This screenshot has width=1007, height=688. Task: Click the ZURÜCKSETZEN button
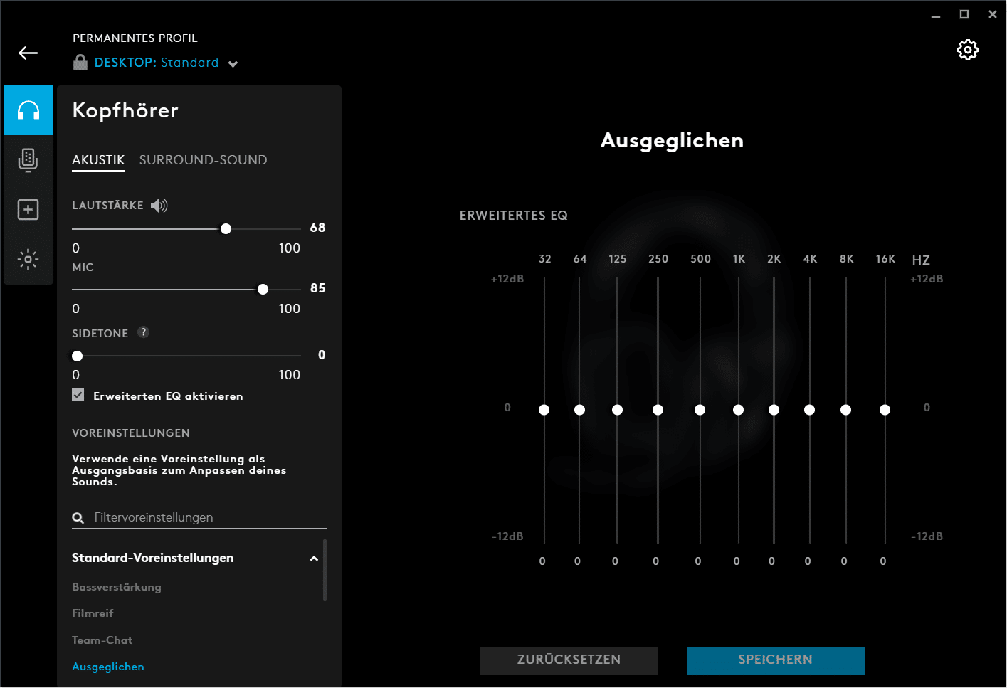pos(569,660)
